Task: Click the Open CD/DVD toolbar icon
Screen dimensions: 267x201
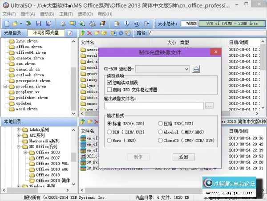Action: click(x=28, y=24)
